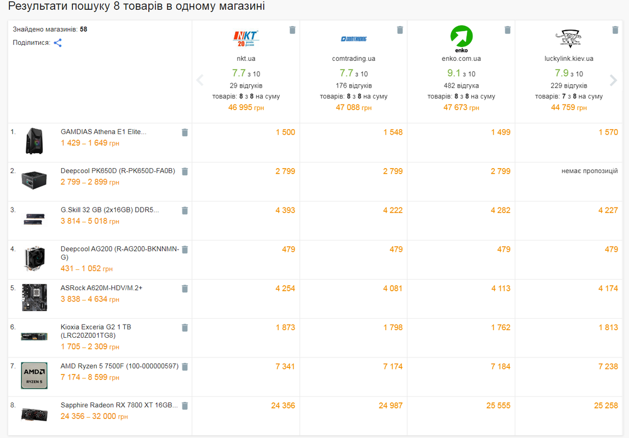Click немає пропозицій cell for Deepcool PK650D
Image resolution: width=629 pixels, height=438 pixels.
pyautogui.click(x=590, y=171)
